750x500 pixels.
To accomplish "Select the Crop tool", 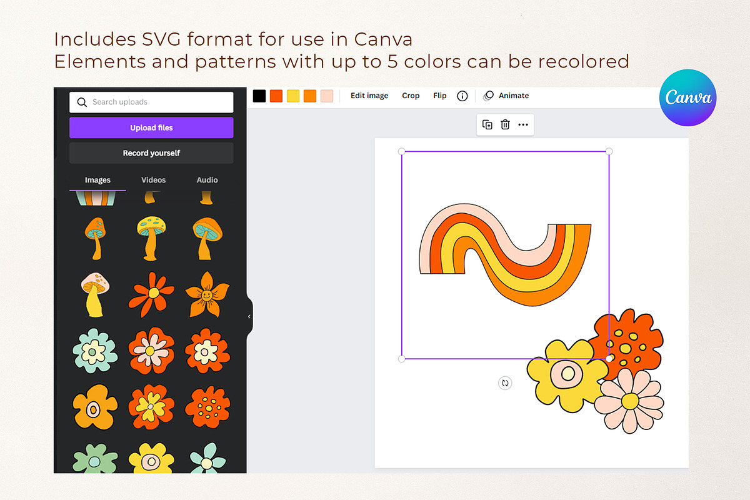I will tap(411, 96).
